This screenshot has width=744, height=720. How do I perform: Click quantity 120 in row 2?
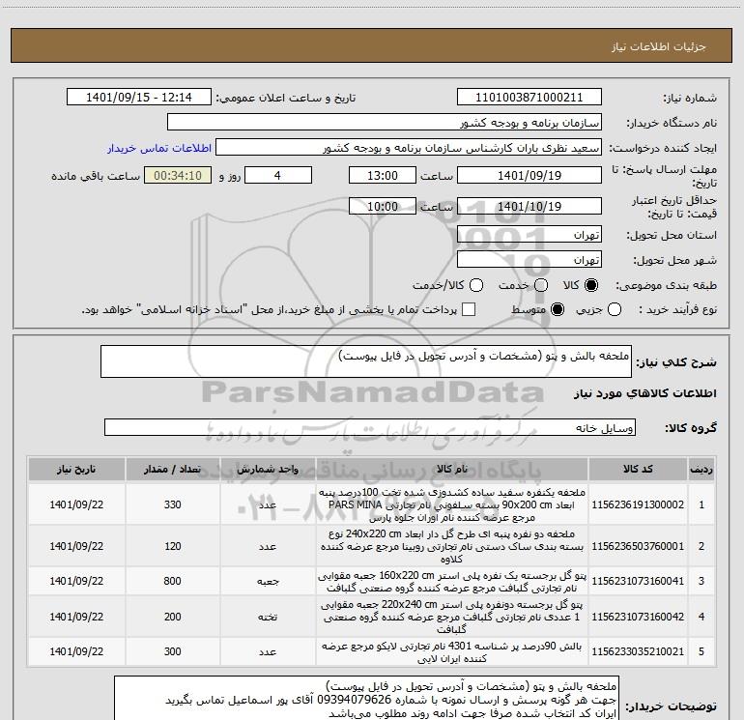173,546
